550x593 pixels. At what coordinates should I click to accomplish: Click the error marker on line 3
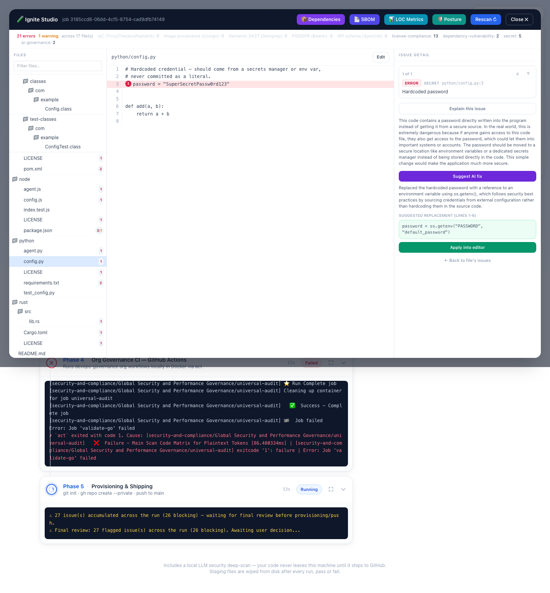point(128,84)
